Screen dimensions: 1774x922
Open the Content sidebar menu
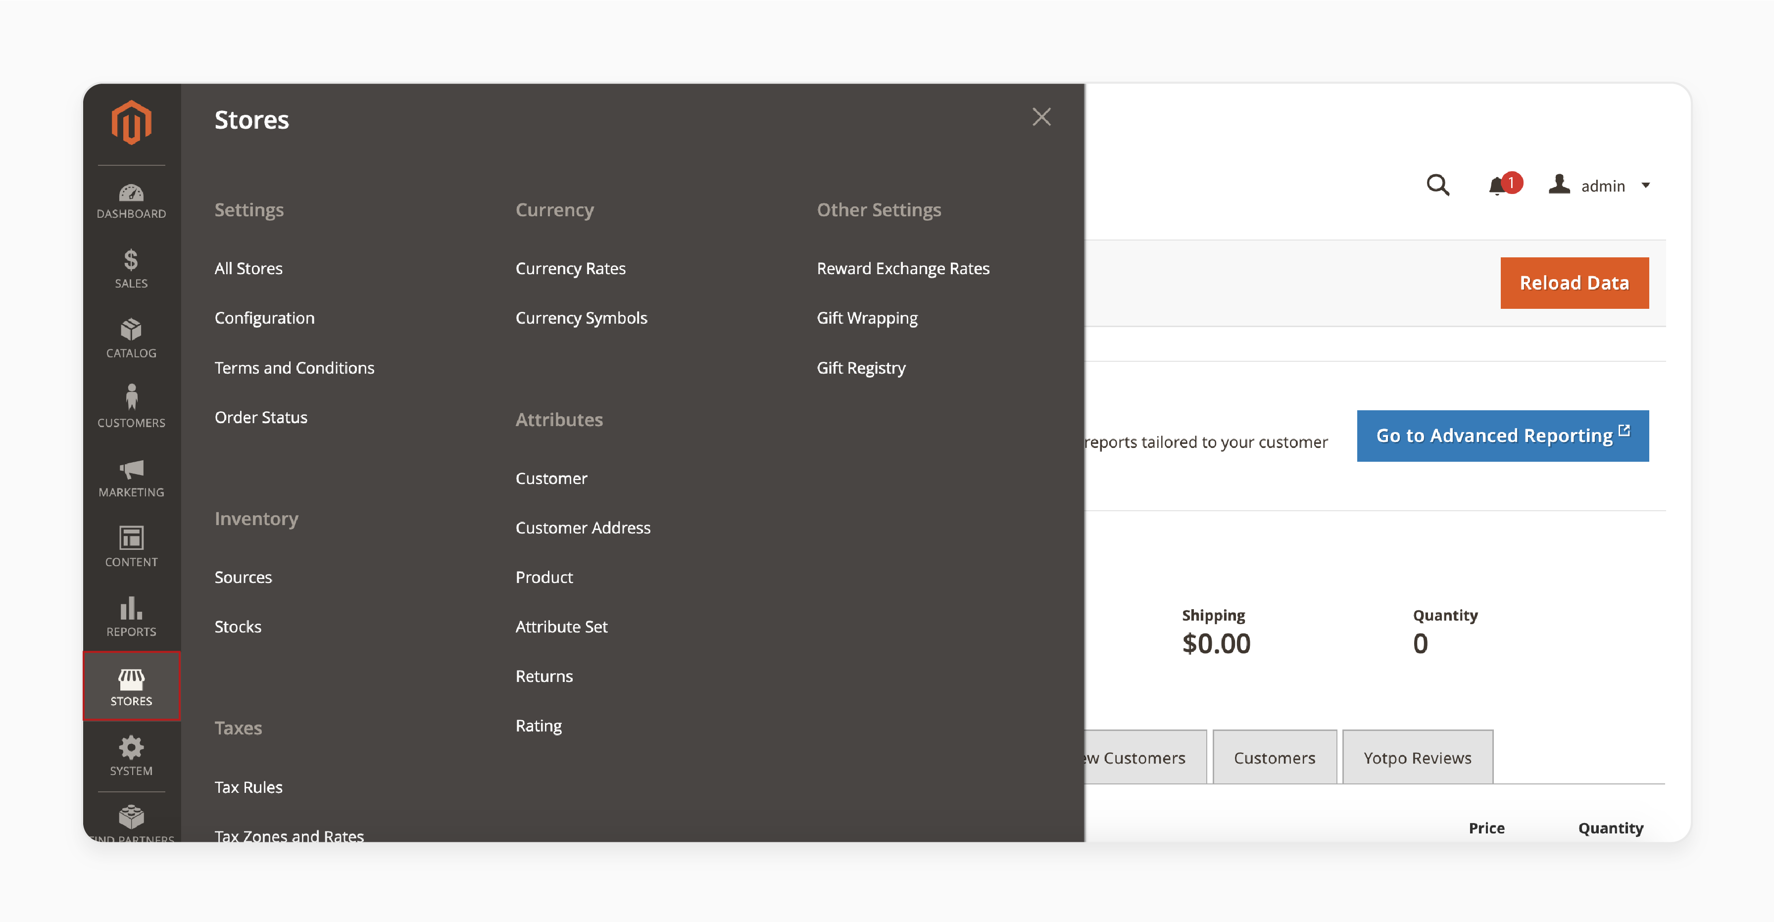pyautogui.click(x=131, y=547)
